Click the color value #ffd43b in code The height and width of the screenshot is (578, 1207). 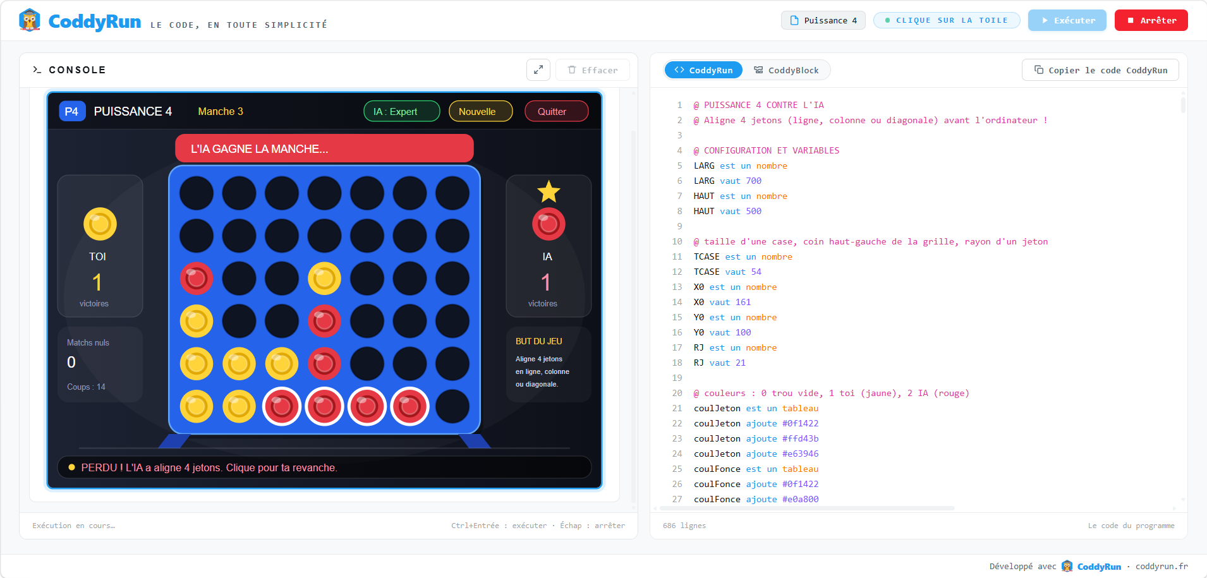800,438
